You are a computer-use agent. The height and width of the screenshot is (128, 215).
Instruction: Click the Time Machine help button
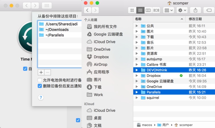tap(41, 97)
